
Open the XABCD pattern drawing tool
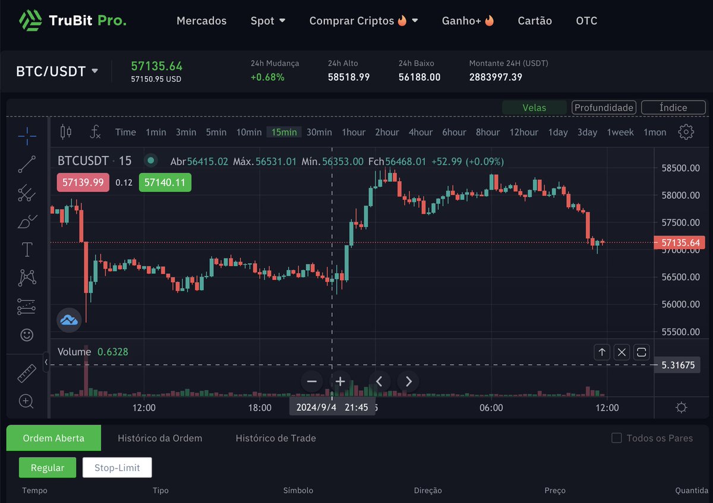tap(26, 277)
